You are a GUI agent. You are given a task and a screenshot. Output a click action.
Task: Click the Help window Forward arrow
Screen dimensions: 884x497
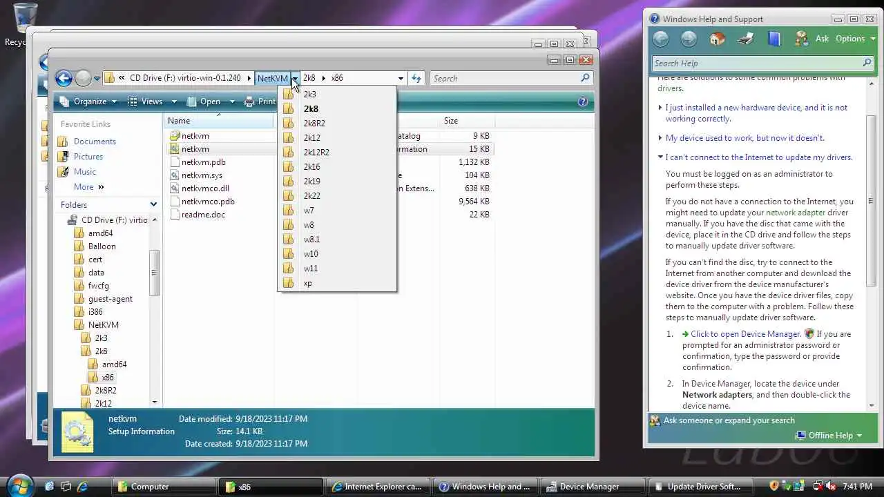[689, 39]
